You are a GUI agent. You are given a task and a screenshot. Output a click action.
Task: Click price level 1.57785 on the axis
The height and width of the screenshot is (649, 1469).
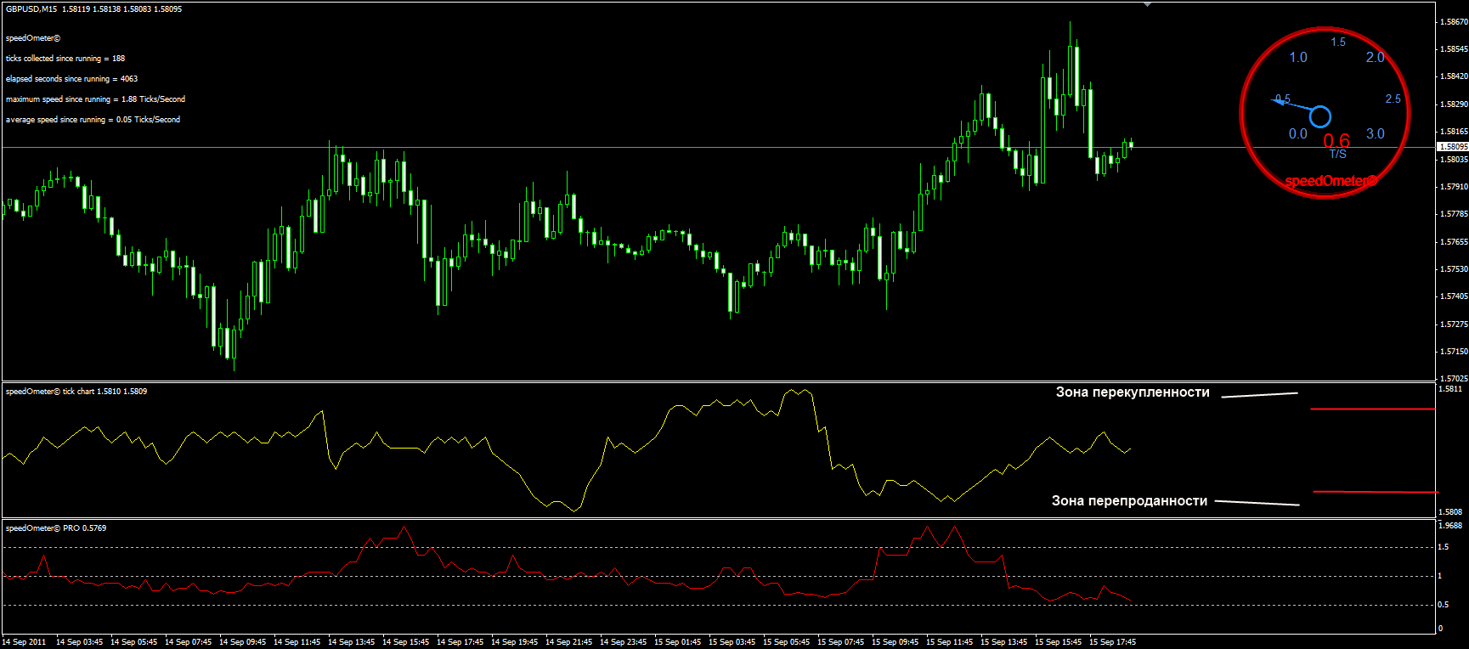click(1455, 214)
